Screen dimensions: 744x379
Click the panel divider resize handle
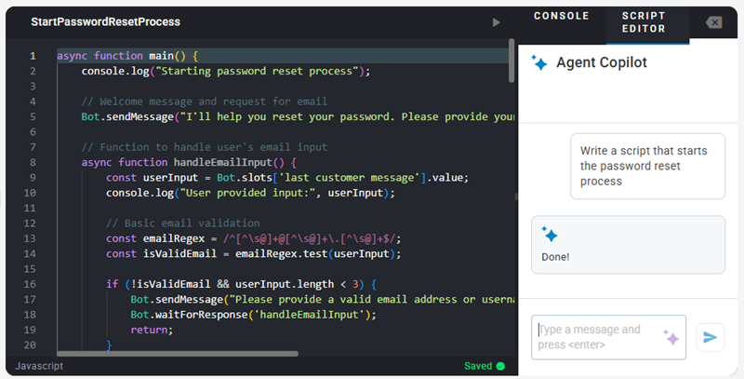[x=517, y=196]
